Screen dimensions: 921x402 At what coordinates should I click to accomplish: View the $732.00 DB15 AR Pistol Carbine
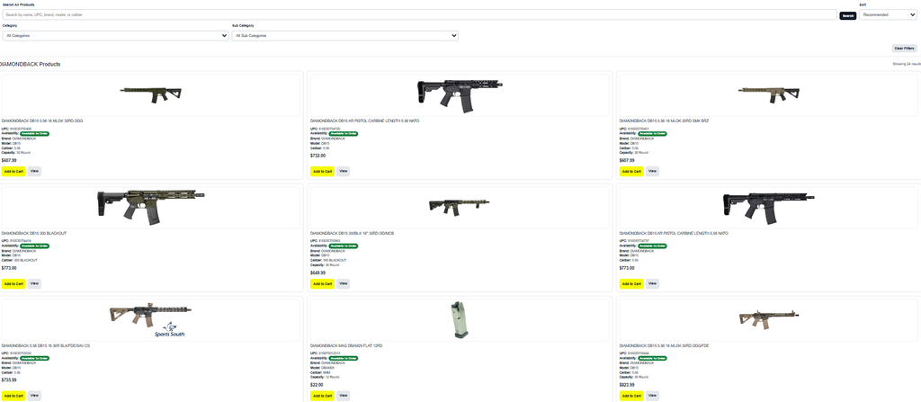(343, 172)
